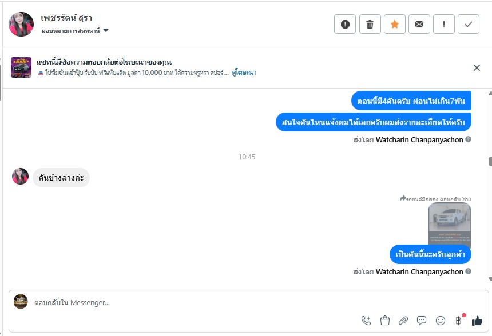Delete conversation with trash icon

click(370, 24)
